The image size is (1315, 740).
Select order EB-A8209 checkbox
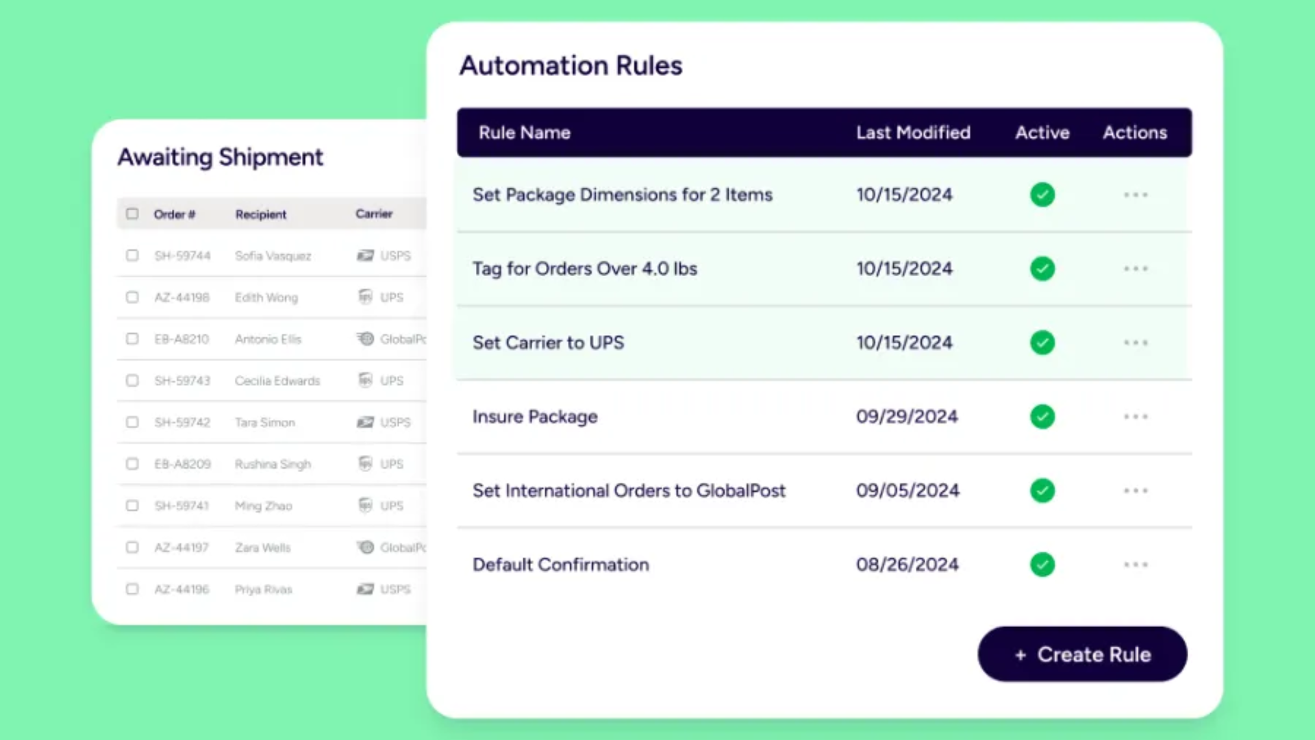[x=132, y=464]
